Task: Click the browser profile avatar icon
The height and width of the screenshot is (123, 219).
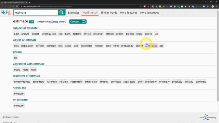Action: pyautogui.click(x=212, y=6)
